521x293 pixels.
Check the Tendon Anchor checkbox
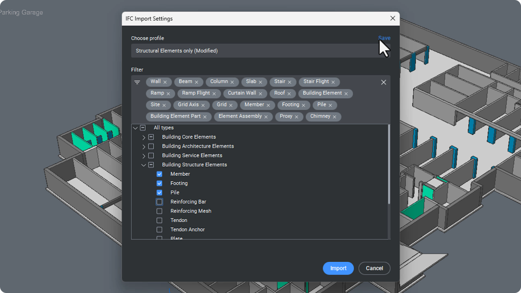tap(159, 229)
